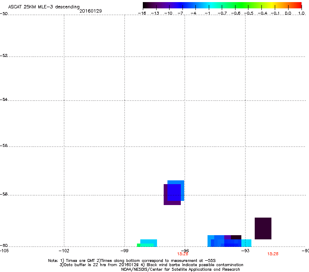The width and height of the screenshot is (309, 272).
Task: Click the color bar label 0.0
Action: coord(288,13)
